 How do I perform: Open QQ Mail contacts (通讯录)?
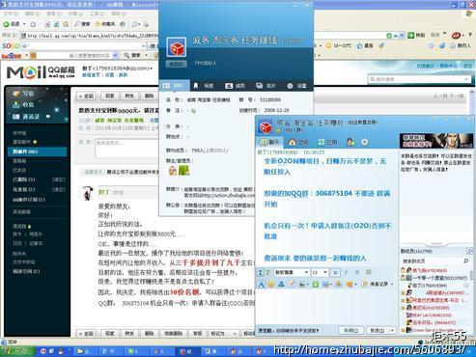[x=26, y=117]
